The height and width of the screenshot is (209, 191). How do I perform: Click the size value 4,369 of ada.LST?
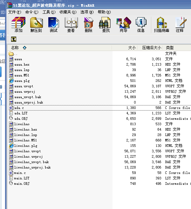(x=131, y=113)
